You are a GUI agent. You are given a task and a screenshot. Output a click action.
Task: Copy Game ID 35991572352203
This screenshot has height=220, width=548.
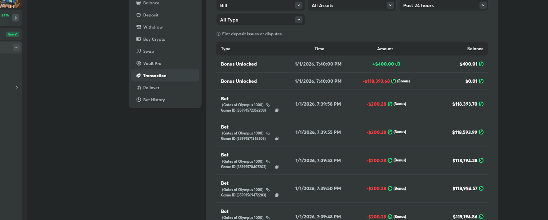[x=277, y=110]
